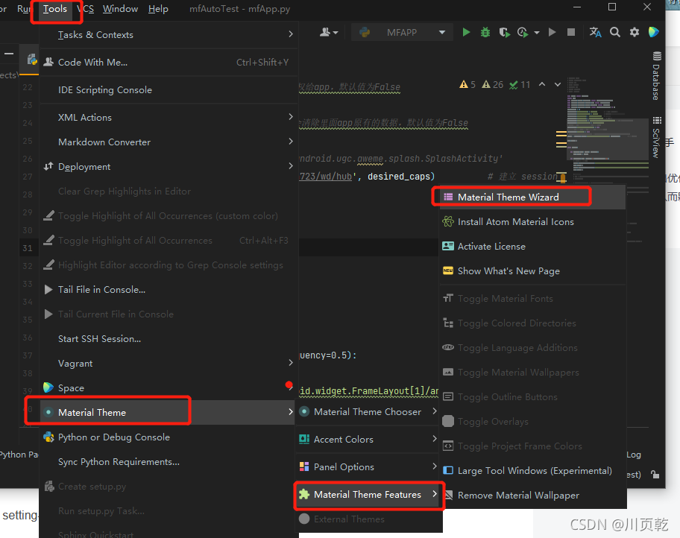Run the MFAPP configuration with the green play icon

[466, 32]
